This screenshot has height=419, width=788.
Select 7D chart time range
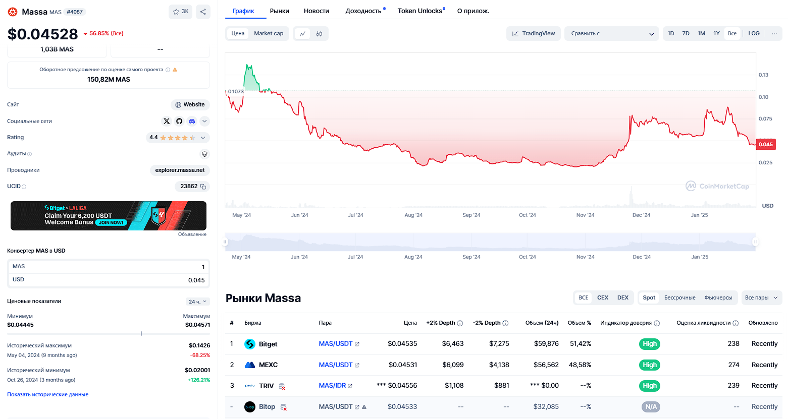pos(686,34)
